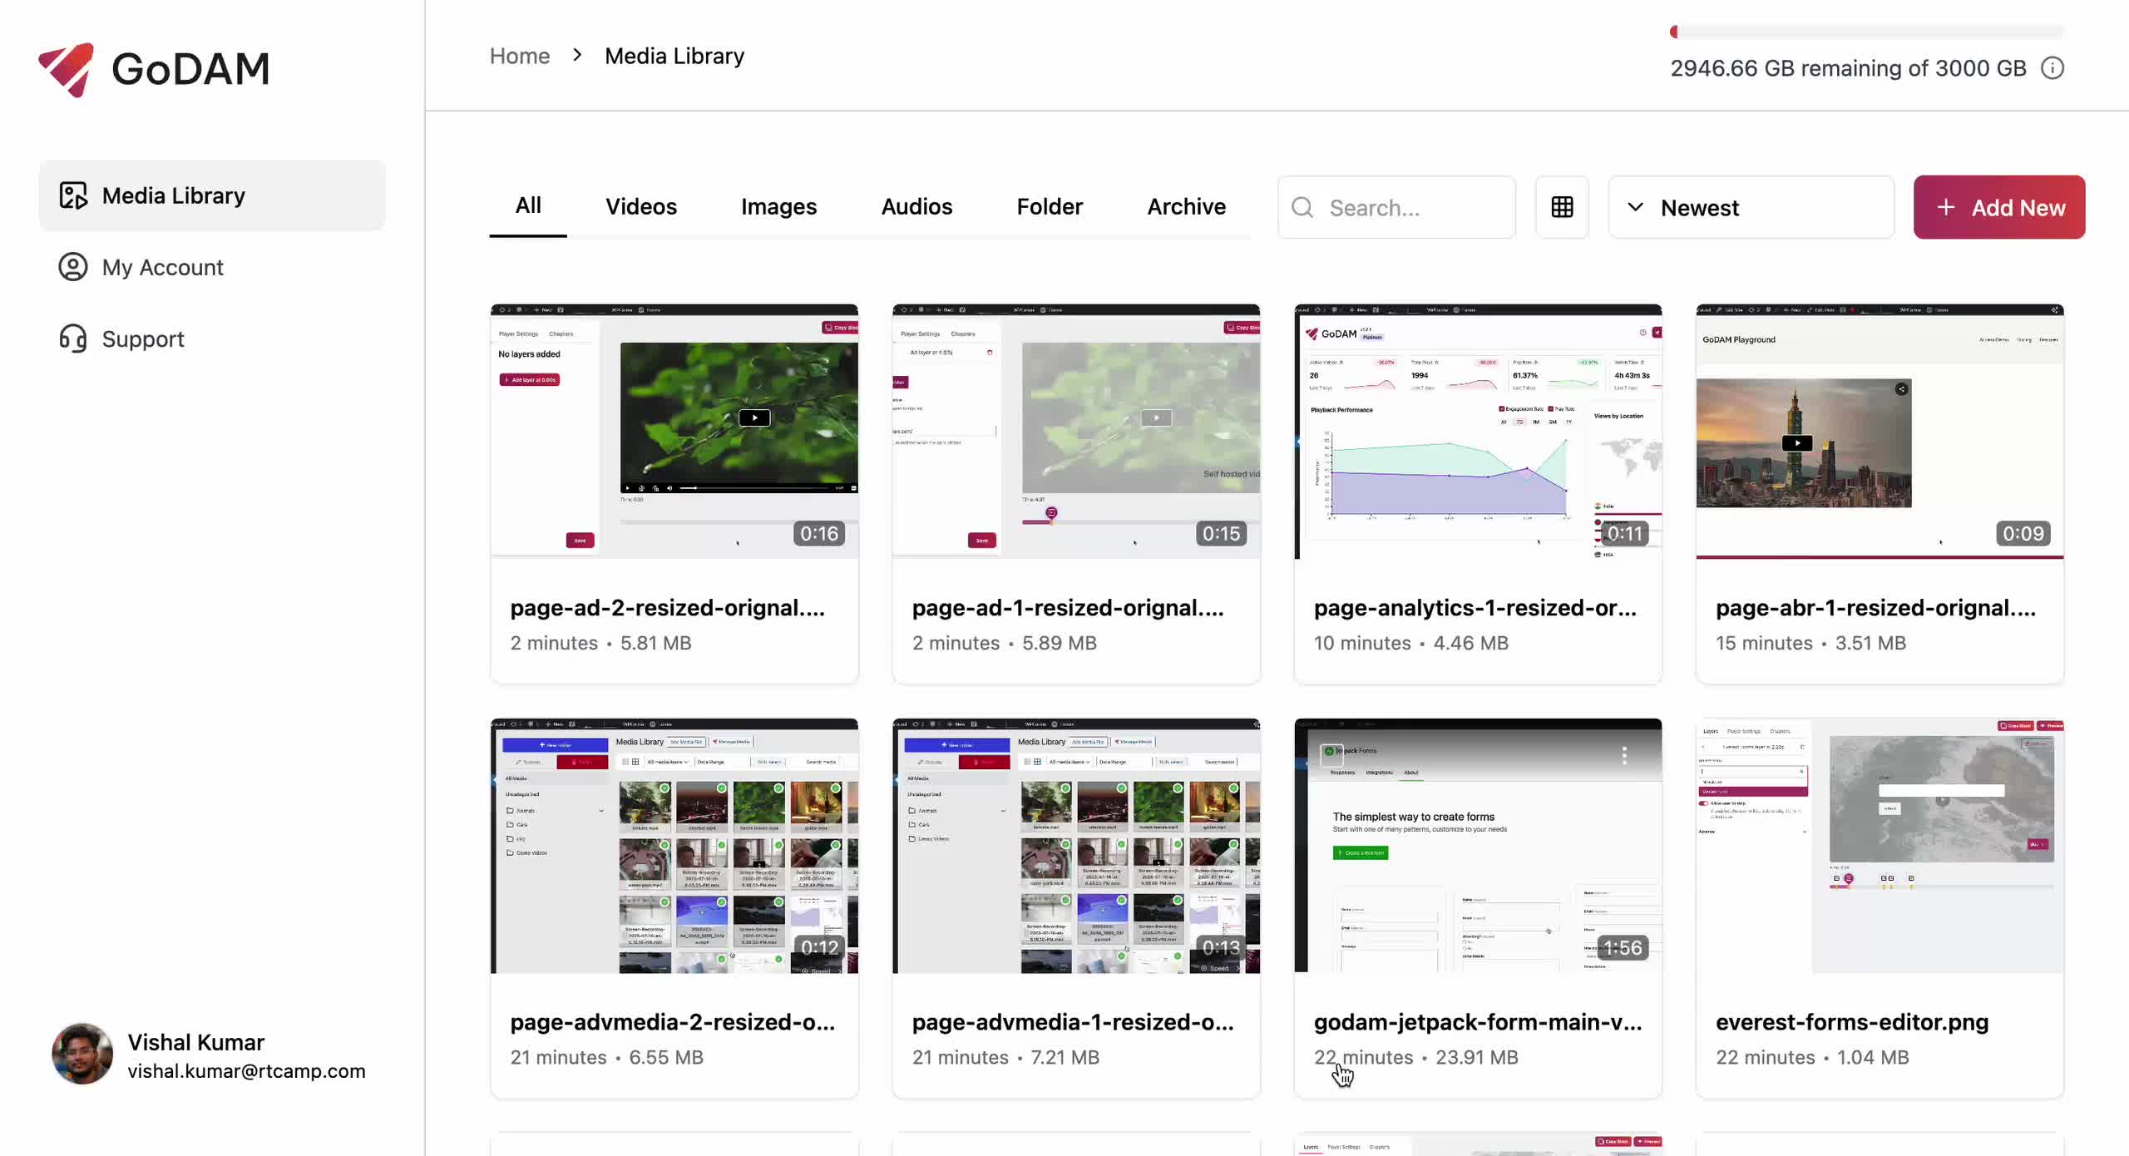This screenshot has width=2129, height=1156.
Task: Navigate back using the Home breadcrumb
Action: click(x=519, y=55)
